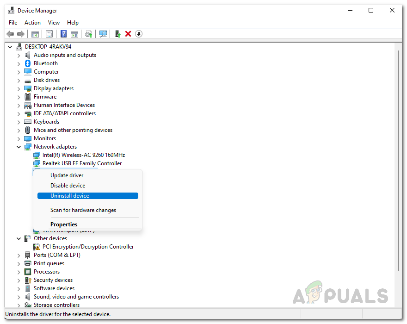Click the Audio inputs and outputs speaker icon
Viewport: 407px width, 324px height.
[x=27, y=55]
